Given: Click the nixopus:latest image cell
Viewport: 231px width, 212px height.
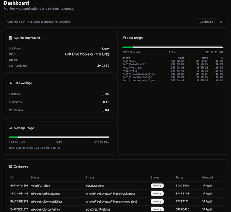Looking at the screenshot, I should click(x=95, y=186).
